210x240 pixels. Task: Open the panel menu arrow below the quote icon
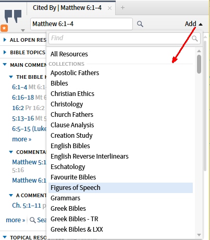[x=23, y=30]
